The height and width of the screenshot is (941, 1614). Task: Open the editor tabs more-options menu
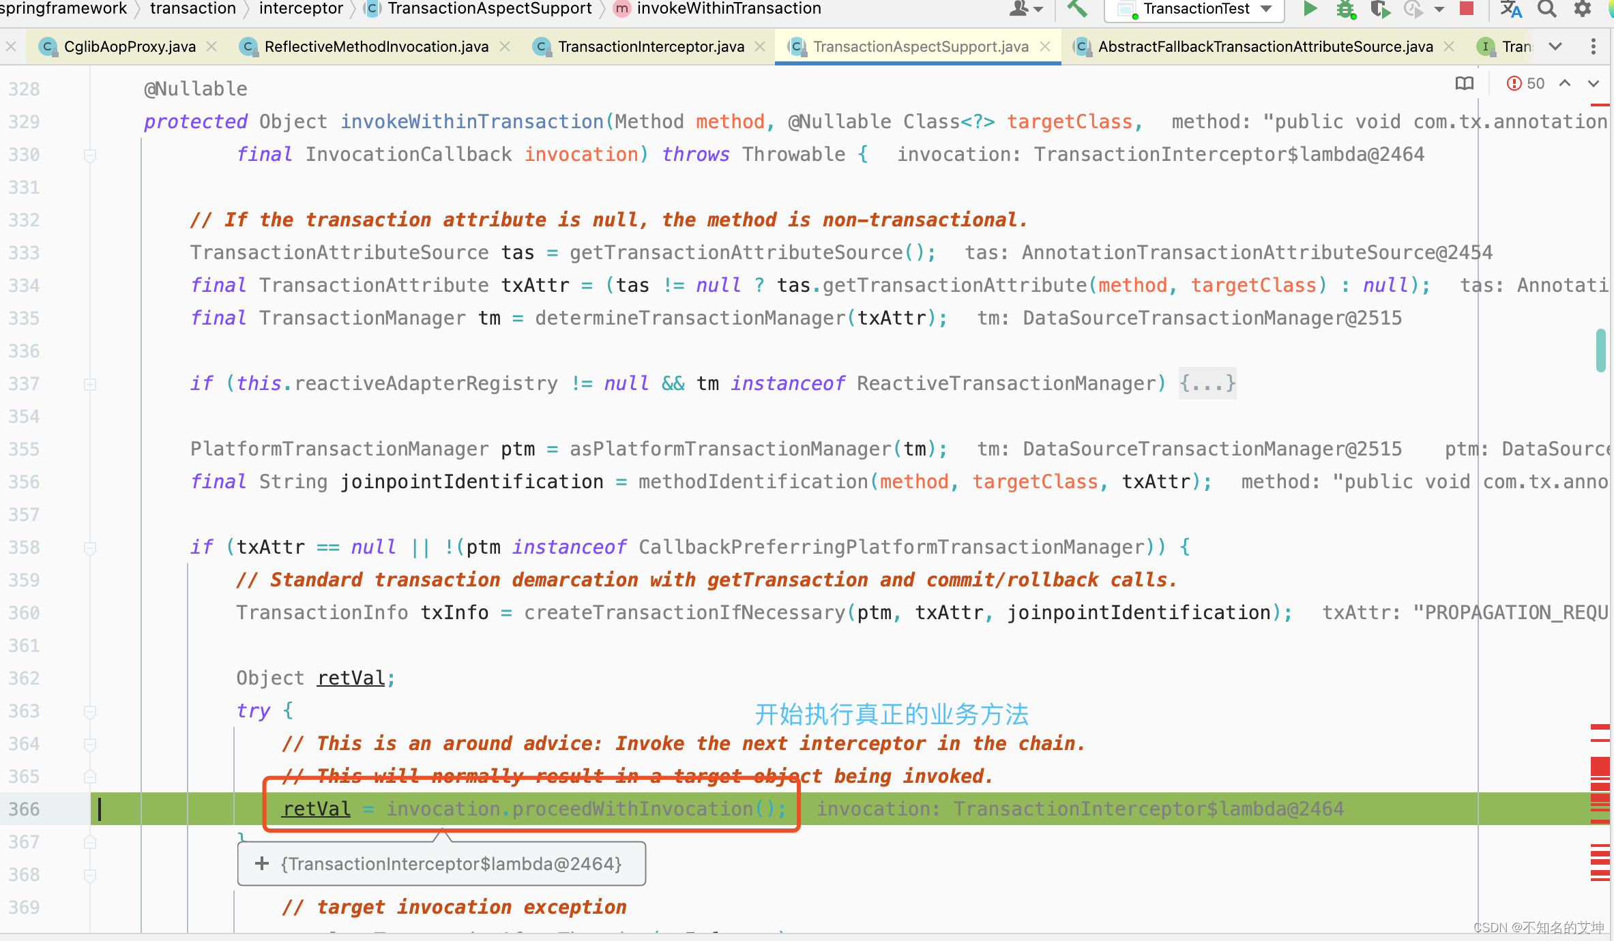tap(1594, 46)
